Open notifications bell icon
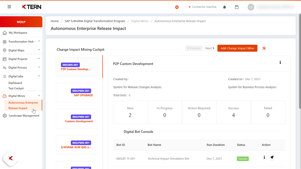This screenshot has width=301, height=169. click(x=224, y=7)
